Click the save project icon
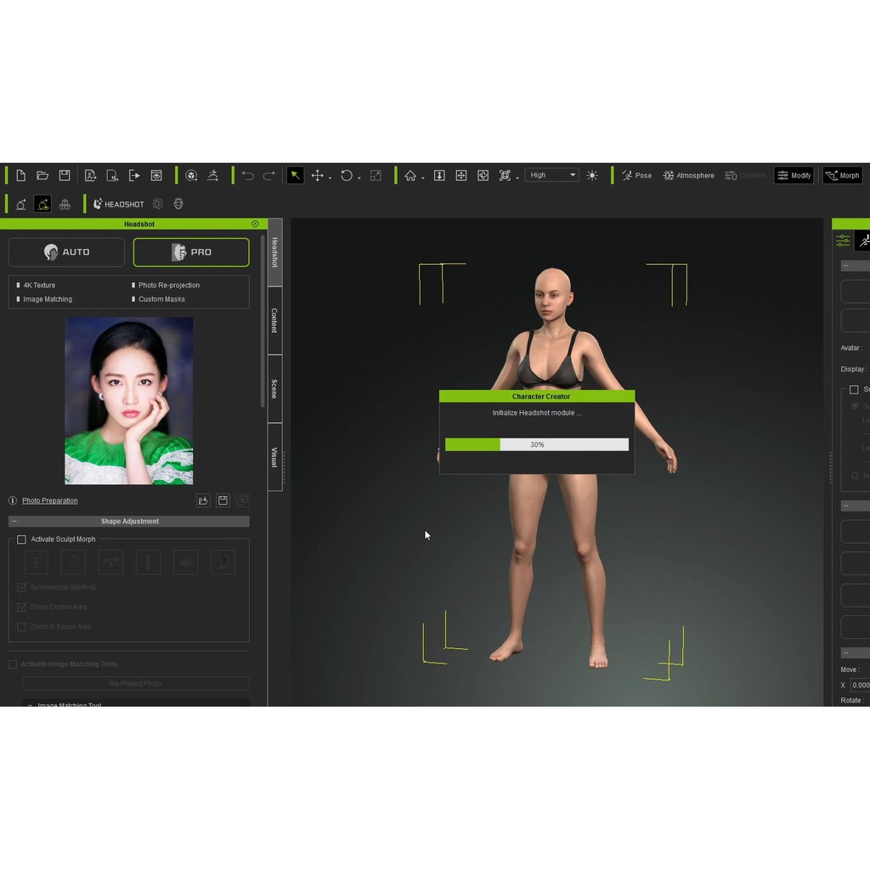The height and width of the screenshot is (870, 870). 64,175
